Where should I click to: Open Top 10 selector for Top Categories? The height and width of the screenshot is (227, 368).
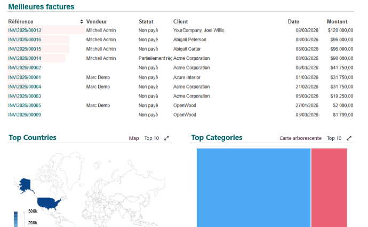click(x=334, y=138)
